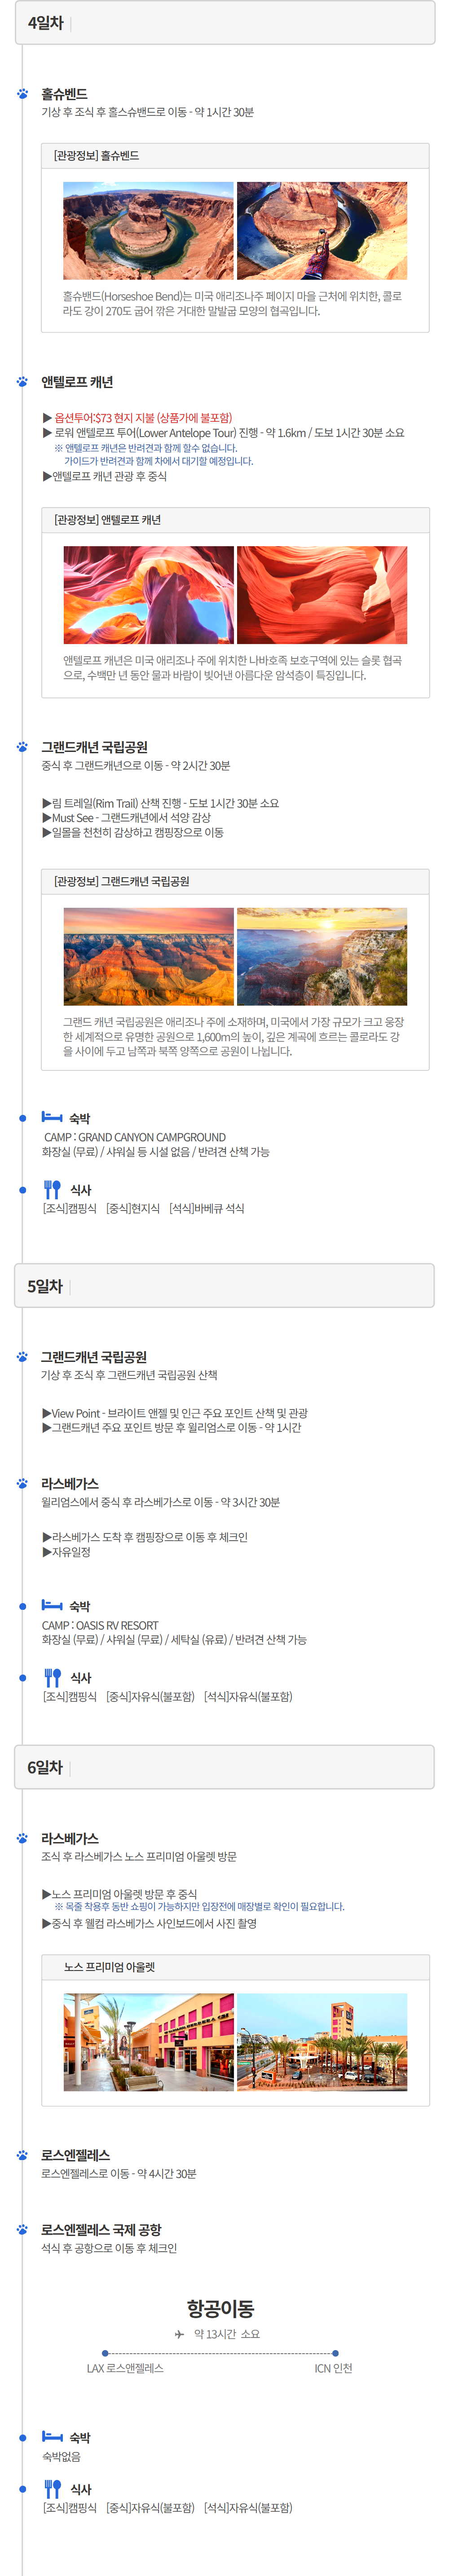Open the 6일차 day header bar
This screenshot has height=2576, width=449.
click(225, 1767)
